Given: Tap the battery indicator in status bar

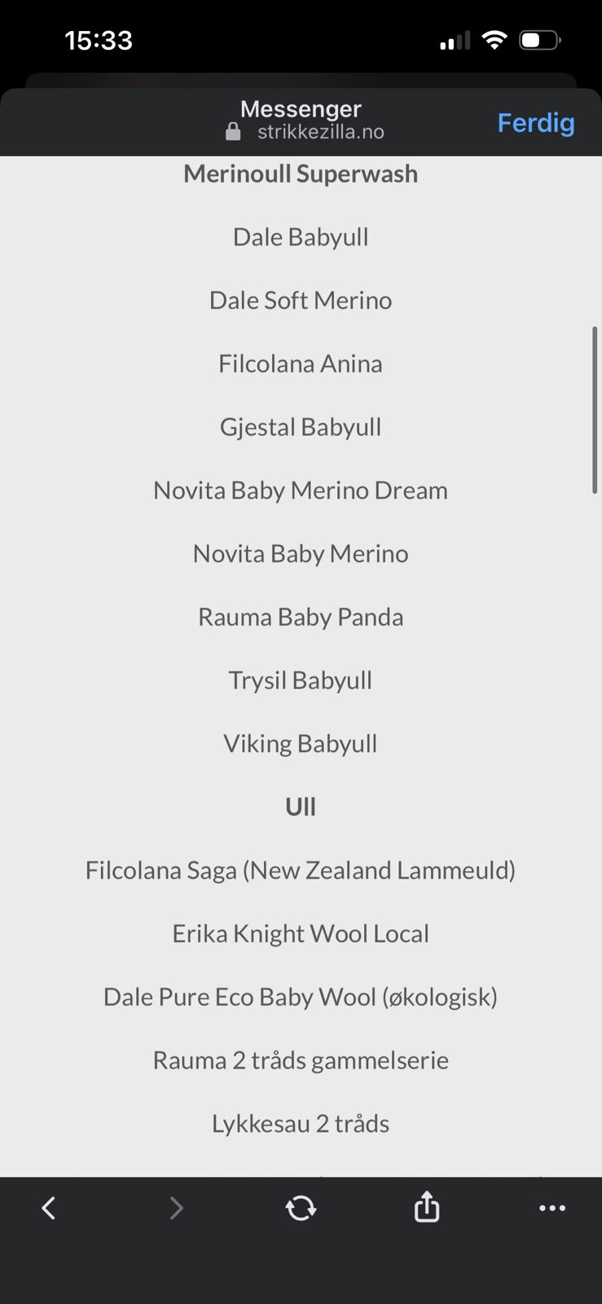Looking at the screenshot, I should point(539,40).
